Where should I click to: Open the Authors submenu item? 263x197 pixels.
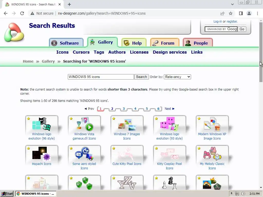point(117,52)
